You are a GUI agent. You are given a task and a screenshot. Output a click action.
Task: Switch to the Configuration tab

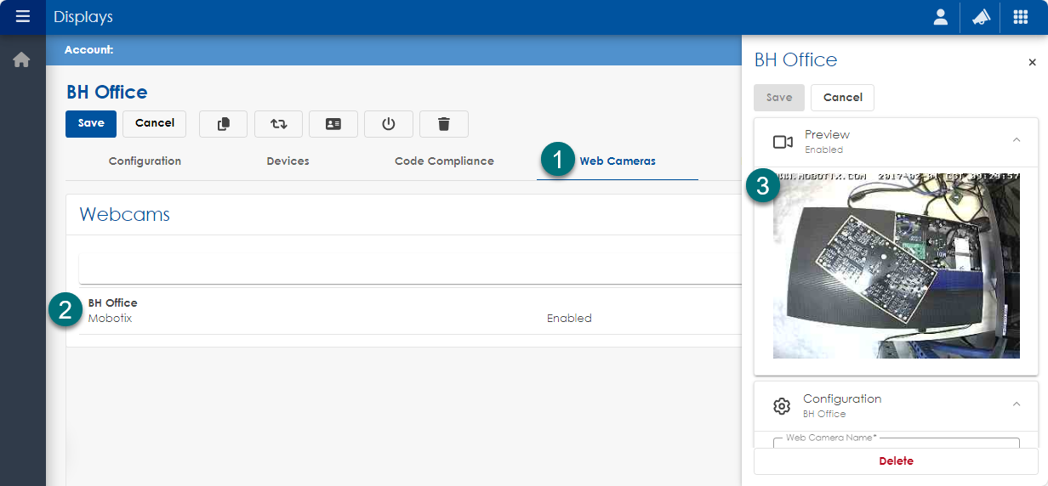[145, 161]
